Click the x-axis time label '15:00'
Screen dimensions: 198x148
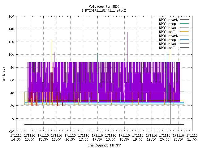click(30, 140)
